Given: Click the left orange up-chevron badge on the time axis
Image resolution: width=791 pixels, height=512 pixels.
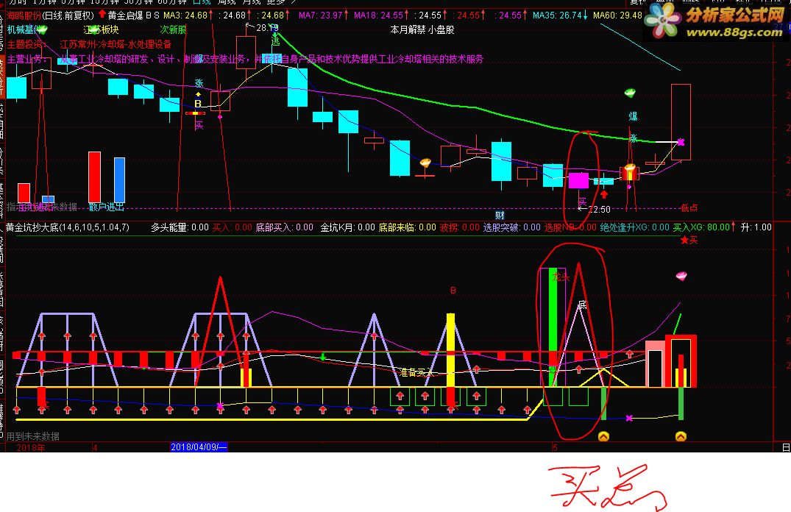Looking at the screenshot, I should coord(603,436).
